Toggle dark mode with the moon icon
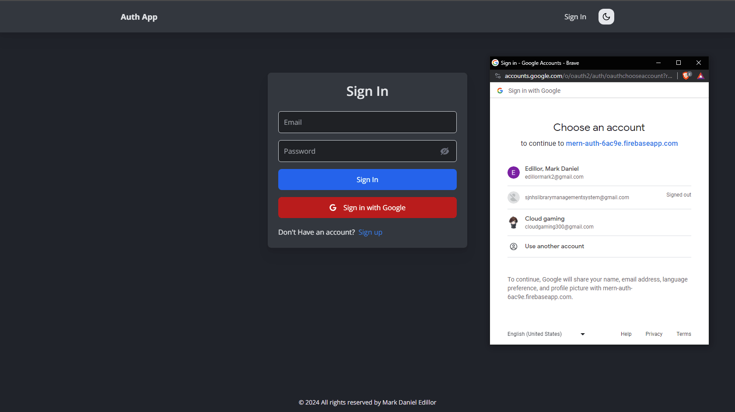The width and height of the screenshot is (735, 412). pyautogui.click(x=606, y=17)
